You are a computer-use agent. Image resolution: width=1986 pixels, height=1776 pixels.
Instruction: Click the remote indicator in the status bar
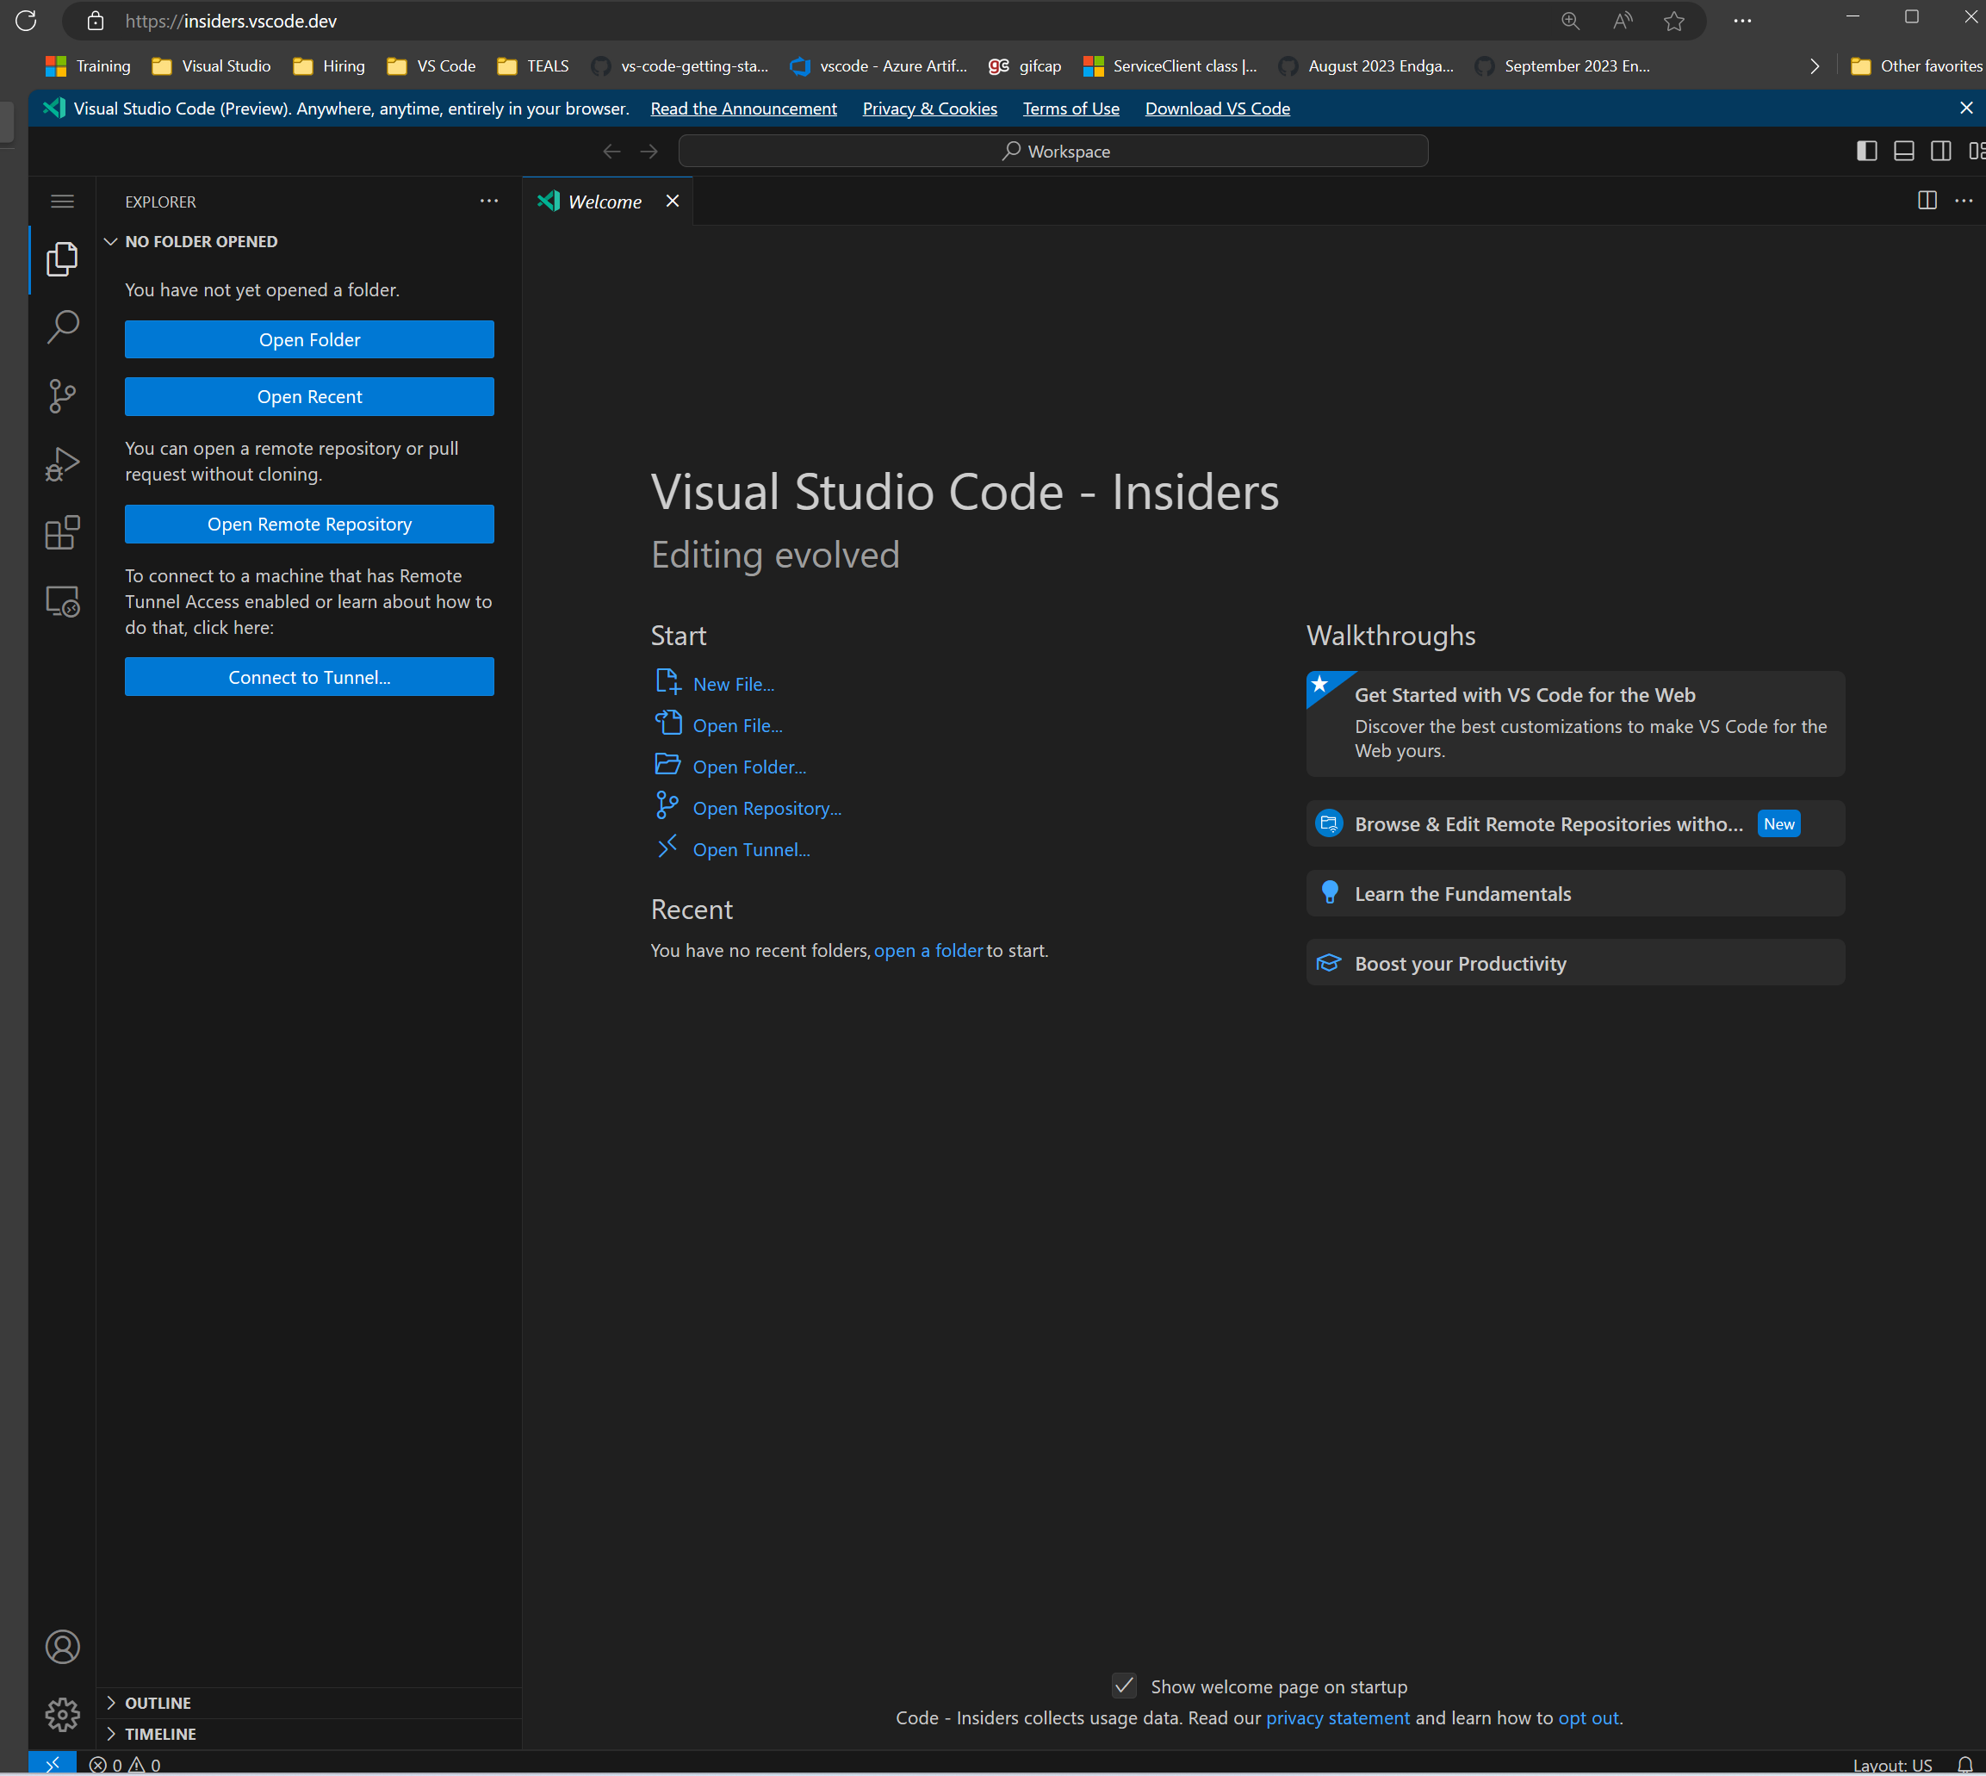[53, 1762]
